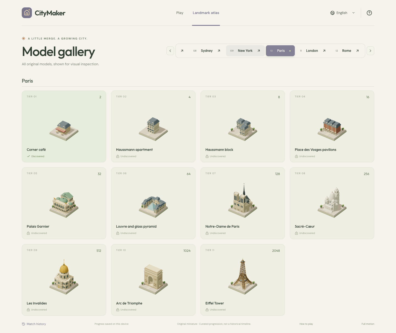Go to next cities with right chevron
The image size is (396, 333).
pyautogui.click(x=370, y=51)
